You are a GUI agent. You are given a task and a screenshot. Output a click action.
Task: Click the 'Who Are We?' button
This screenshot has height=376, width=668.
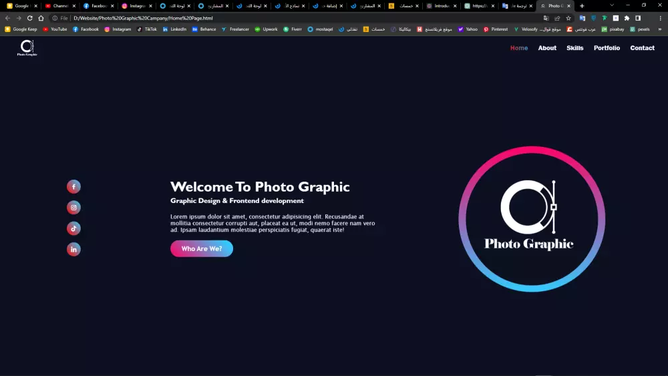202,248
